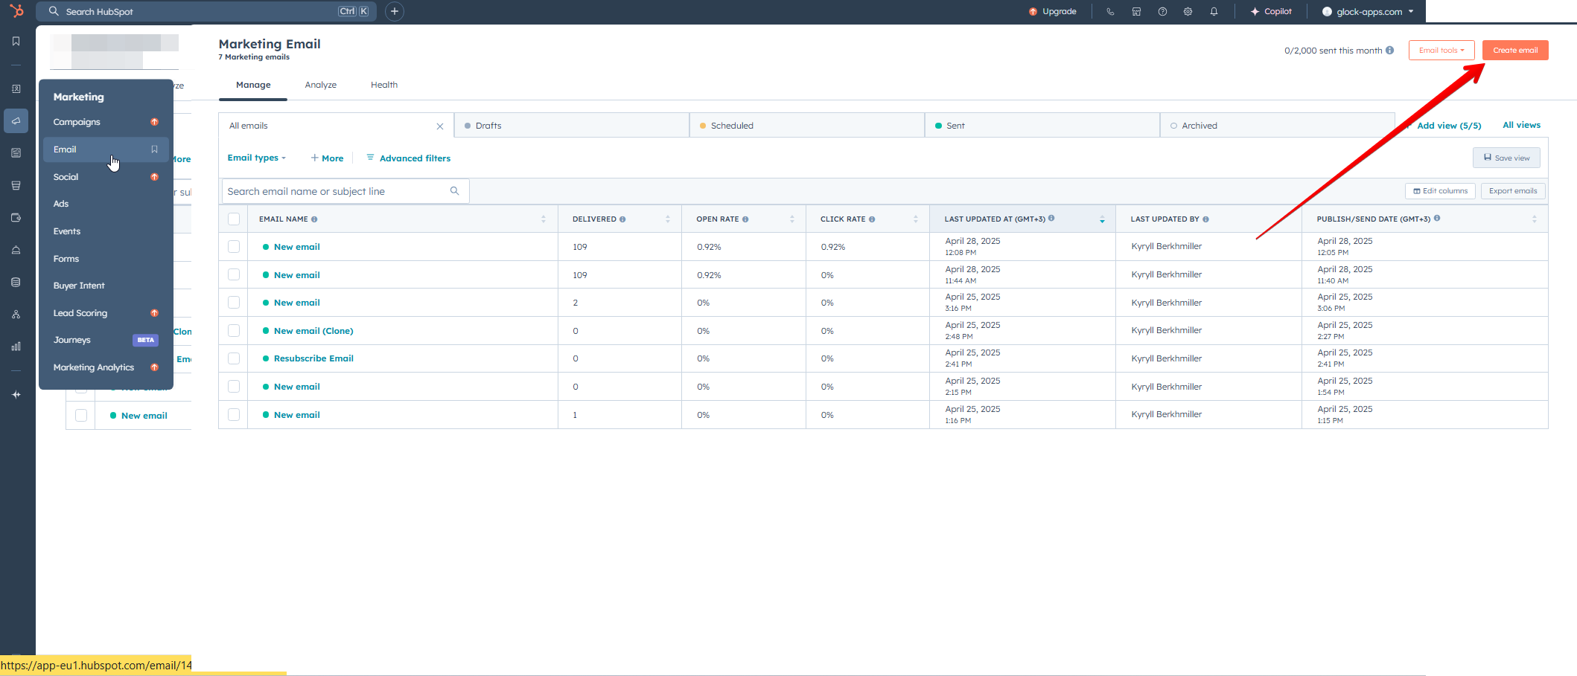The image size is (1577, 676).
Task: Select the Drafts view tab
Action: click(x=571, y=126)
